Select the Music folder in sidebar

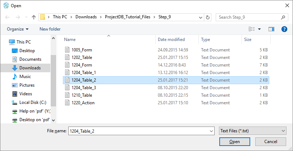pos(25,77)
